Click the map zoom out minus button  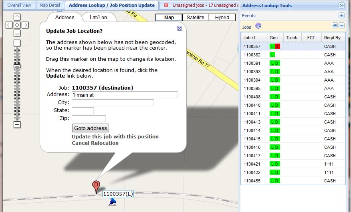(x=17, y=124)
